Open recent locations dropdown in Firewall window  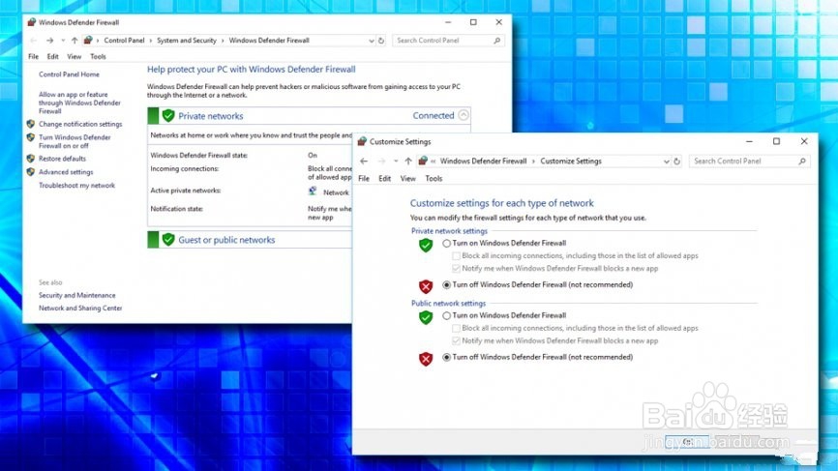coord(63,41)
